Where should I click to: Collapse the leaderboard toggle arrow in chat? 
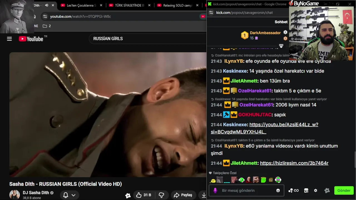281,46
